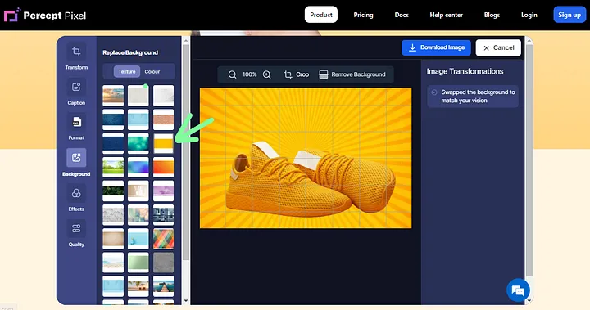Select the colorful diagonal plaid texture

pos(163,239)
